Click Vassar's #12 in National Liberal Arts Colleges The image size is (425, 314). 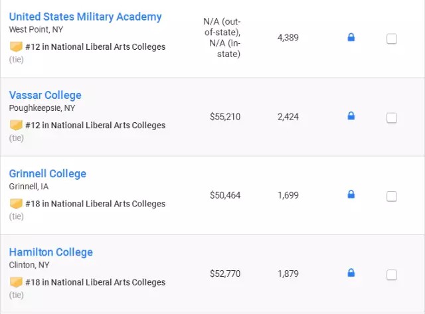click(x=96, y=125)
